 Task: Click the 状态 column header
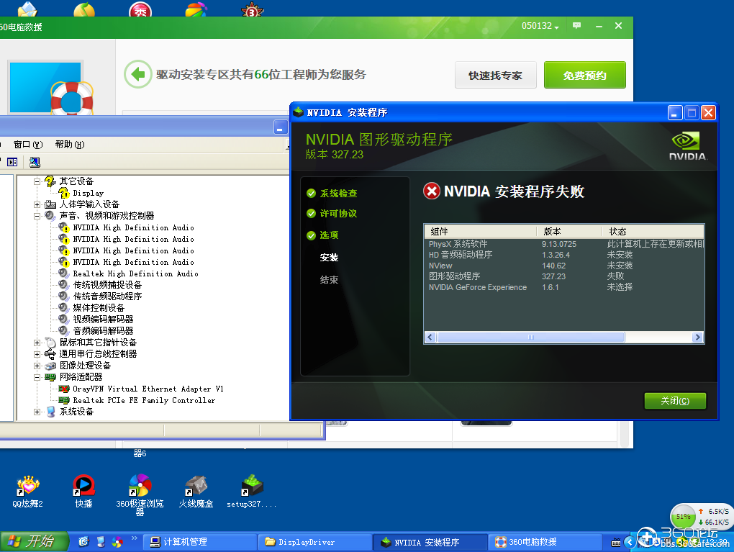pyautogui.click(x=653, y=231)
